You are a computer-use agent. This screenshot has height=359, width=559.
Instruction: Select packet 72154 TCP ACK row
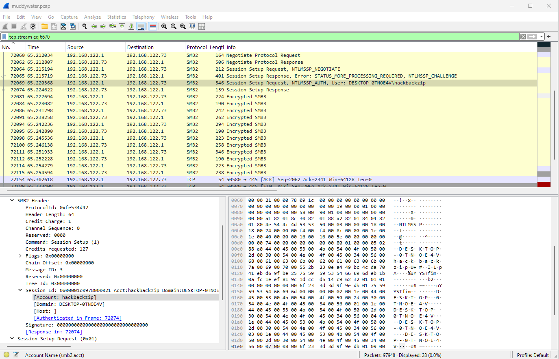[268, 179]
